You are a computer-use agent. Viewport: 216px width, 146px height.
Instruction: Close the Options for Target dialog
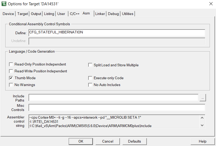pos(211,4)
